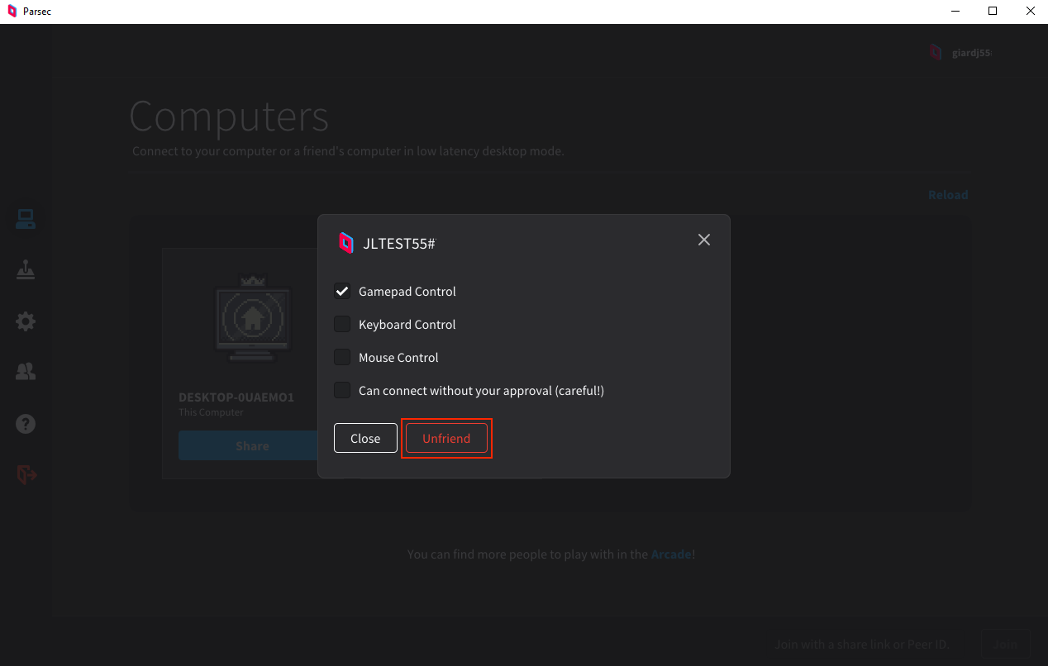The image size is (1048, 666).
Task: Open the Arcade joystick sidebar icon
Action: pyautogui.click(x=26, y=270)
